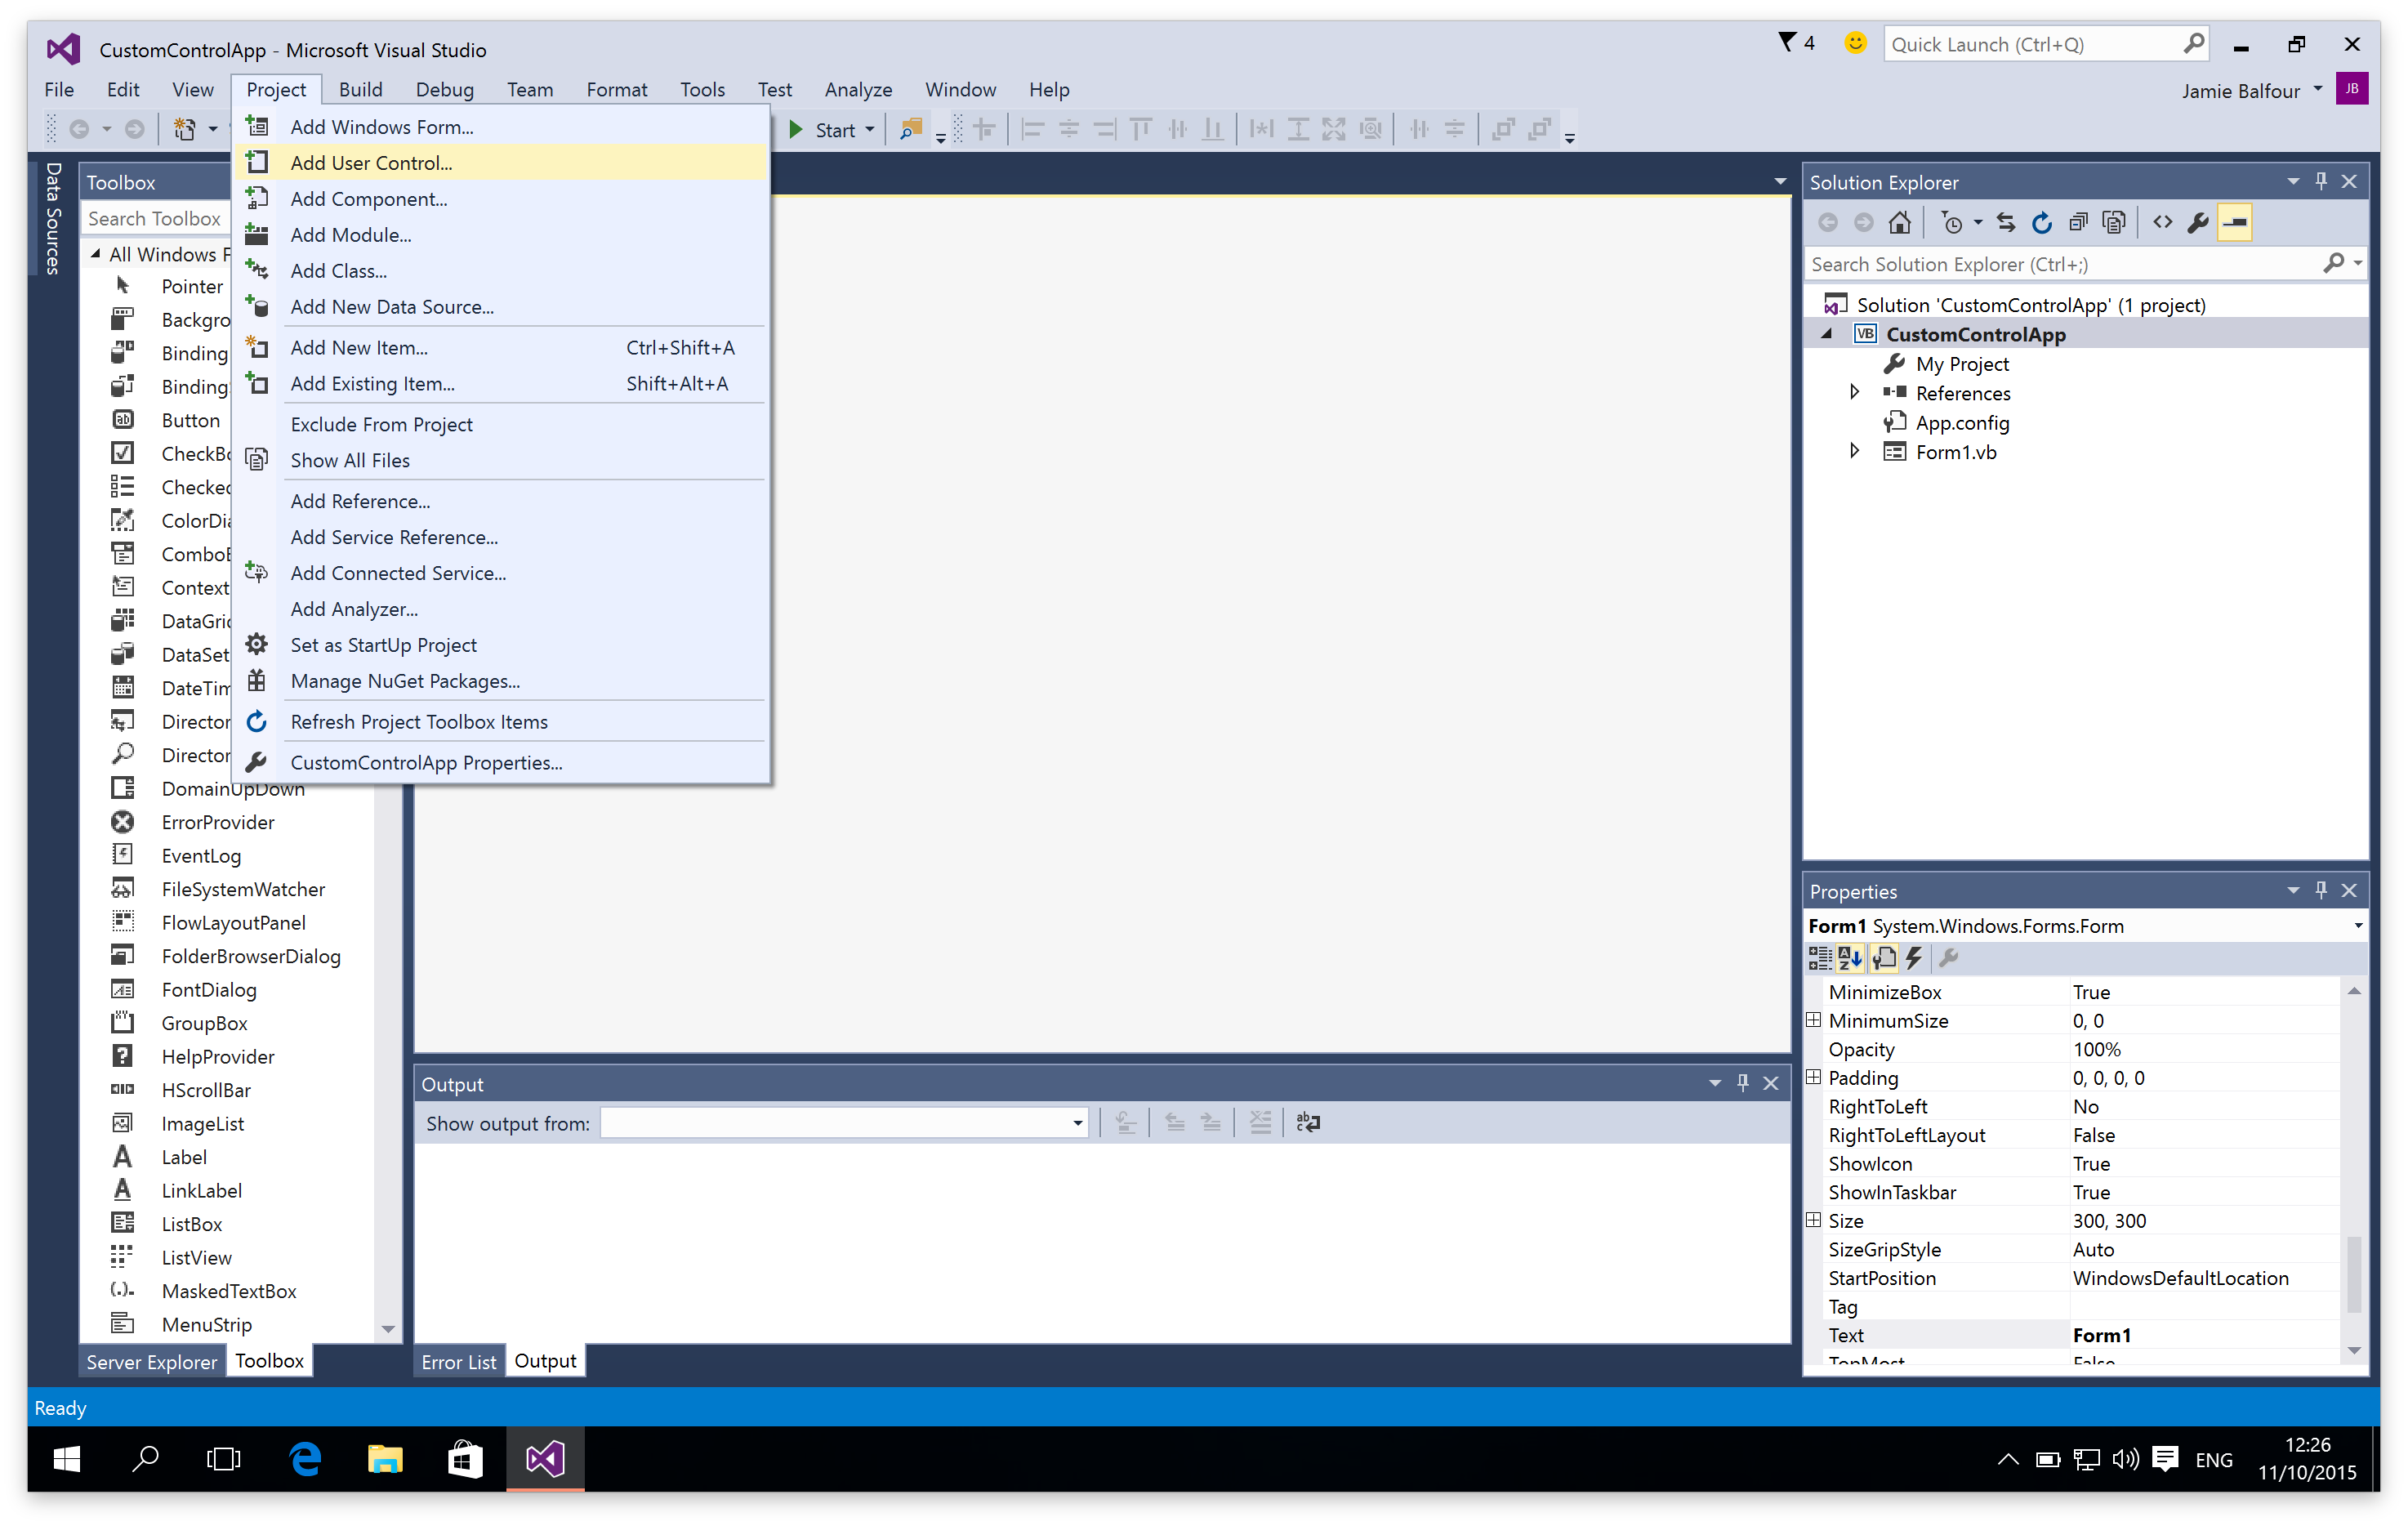2408x1526 pixels.
Task: Switch Properties to Categorized view
Action: pos(1820,958)
